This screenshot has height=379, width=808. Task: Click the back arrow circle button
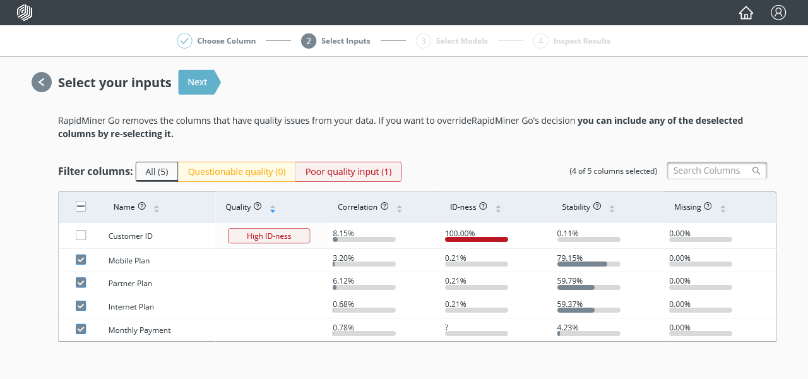click(42, 82)
